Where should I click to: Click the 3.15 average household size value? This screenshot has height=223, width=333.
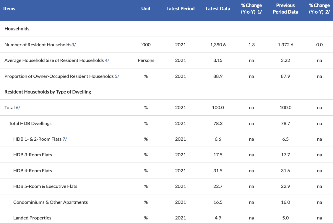pos(218,60)
